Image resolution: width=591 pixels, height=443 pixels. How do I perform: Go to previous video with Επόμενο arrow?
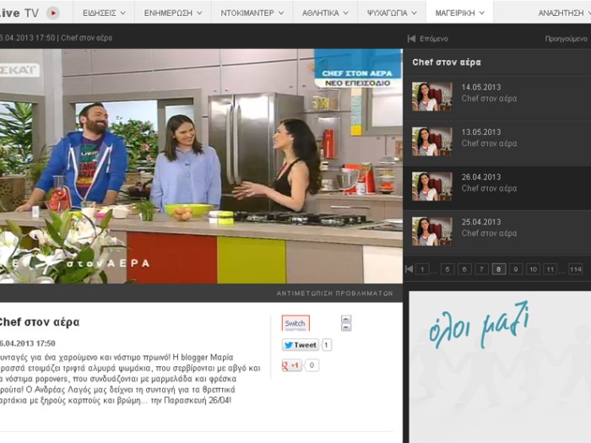coord(412,39)
